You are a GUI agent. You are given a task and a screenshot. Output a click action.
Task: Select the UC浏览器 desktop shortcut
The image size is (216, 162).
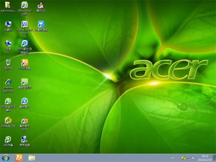[24, 62]
